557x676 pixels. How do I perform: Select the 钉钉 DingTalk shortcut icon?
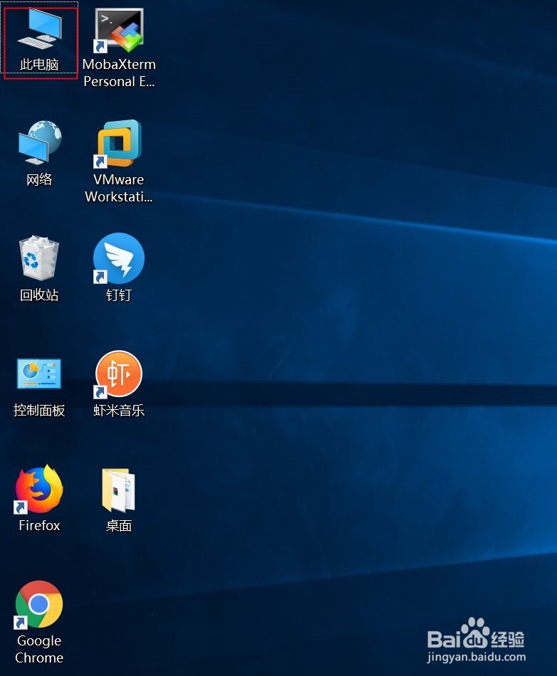coord(119,258)
